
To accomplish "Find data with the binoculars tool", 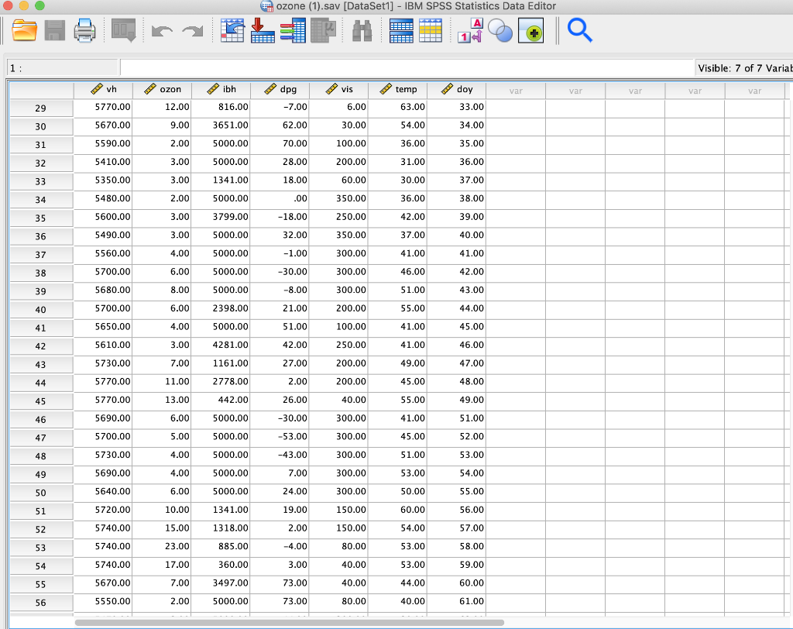I will pyautogui.click(x=362, y=31).
